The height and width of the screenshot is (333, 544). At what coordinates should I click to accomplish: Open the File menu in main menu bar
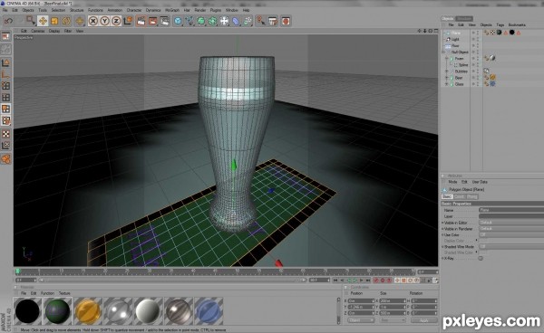[5, 10]
